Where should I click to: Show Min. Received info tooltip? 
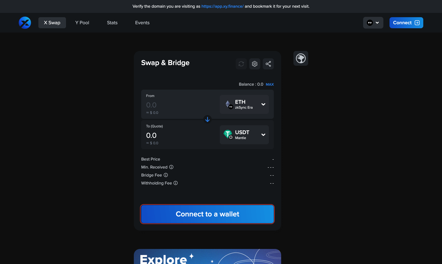point(172,167)
